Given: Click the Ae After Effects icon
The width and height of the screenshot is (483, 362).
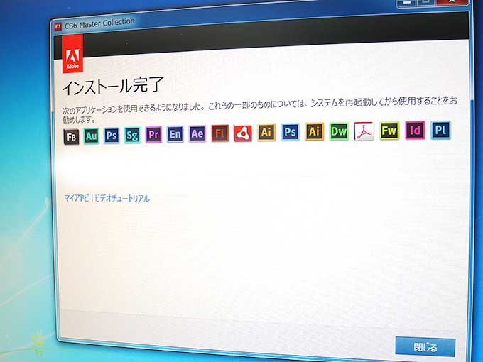Looking at the screenshot, I should (197, 134).
